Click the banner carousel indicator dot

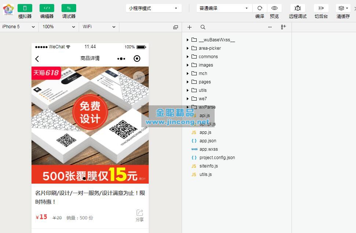pyautogui.click(x=84, y=178)
